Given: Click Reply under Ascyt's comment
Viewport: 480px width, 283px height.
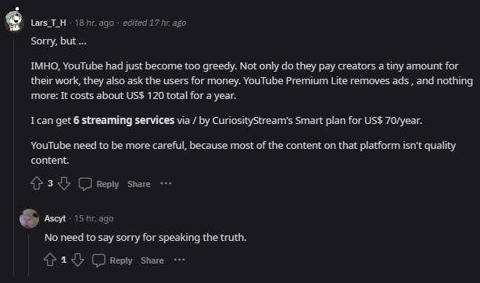Looking at the screenshot, I should [121, 260].
